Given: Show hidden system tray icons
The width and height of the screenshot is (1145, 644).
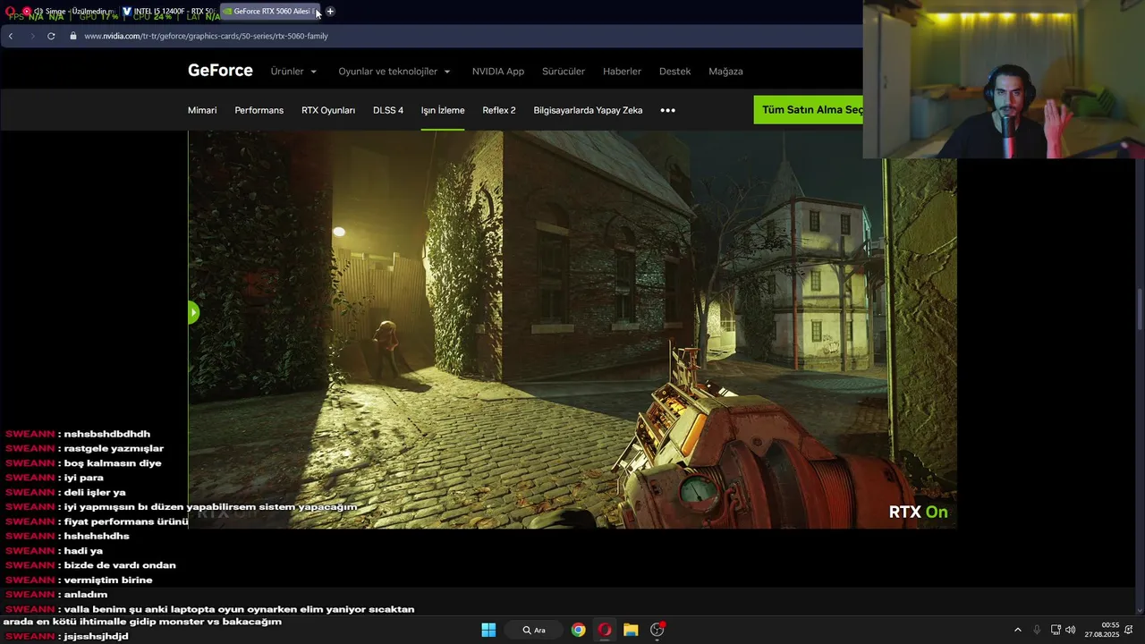Looking at the screenshot, I should pos(1017,630).
